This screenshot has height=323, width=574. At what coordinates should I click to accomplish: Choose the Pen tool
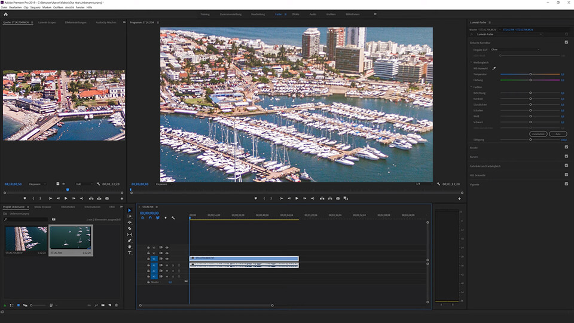coord(130,240)
